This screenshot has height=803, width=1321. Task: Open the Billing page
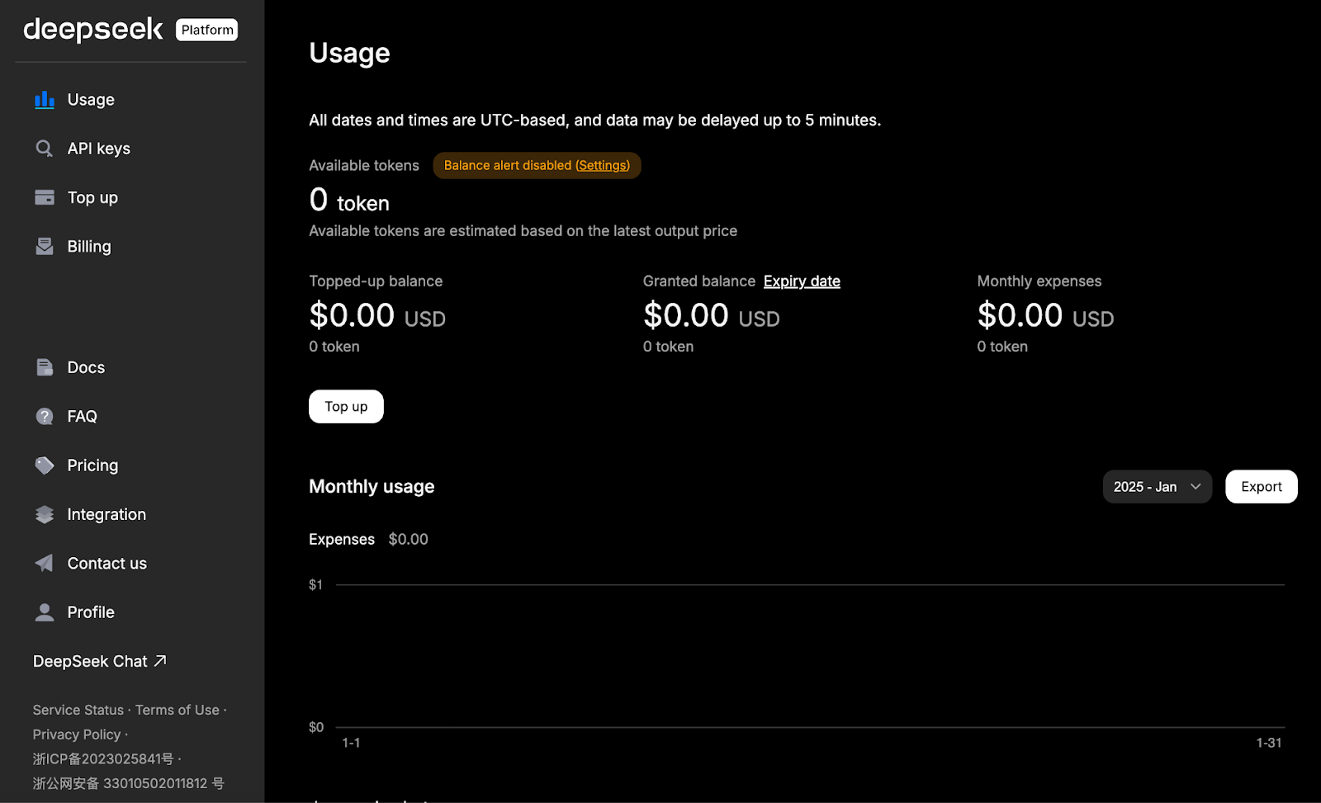pyautogui.click(x=89, y=246)
